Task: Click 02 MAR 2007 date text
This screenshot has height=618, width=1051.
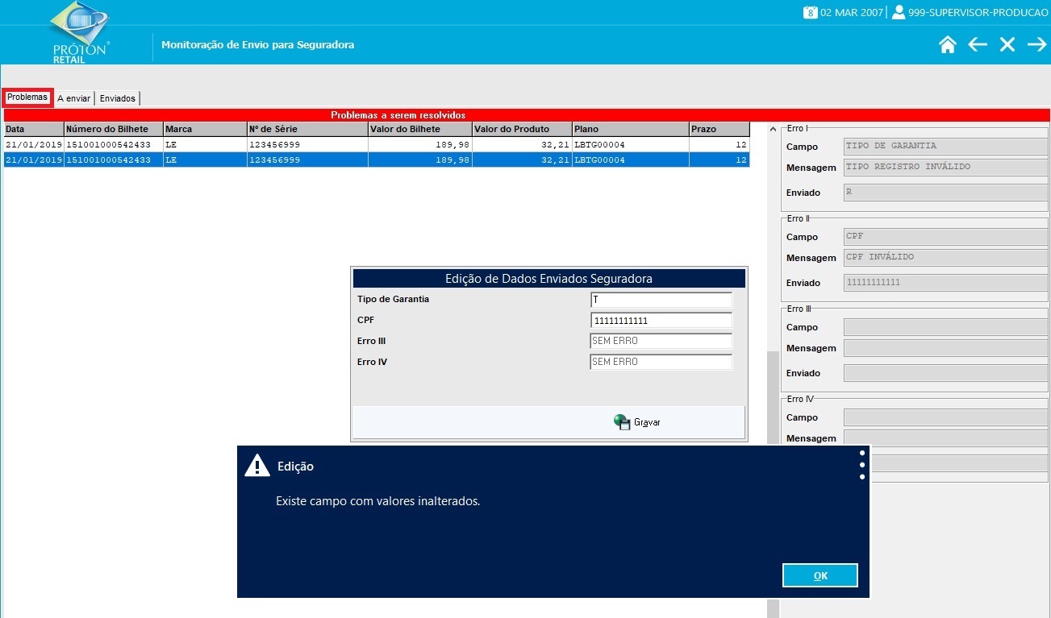Action: tap(853, 13)
